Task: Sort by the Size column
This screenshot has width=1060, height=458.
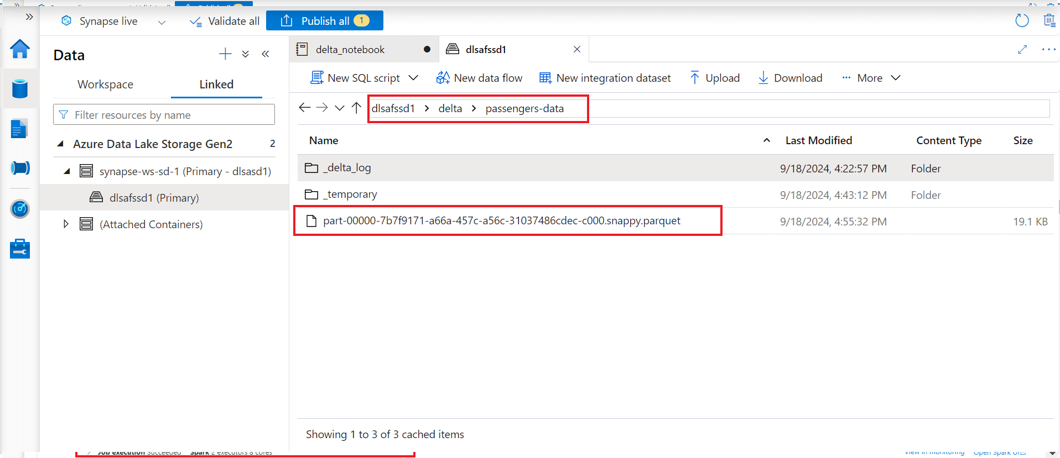Action: pos(1023,140)
